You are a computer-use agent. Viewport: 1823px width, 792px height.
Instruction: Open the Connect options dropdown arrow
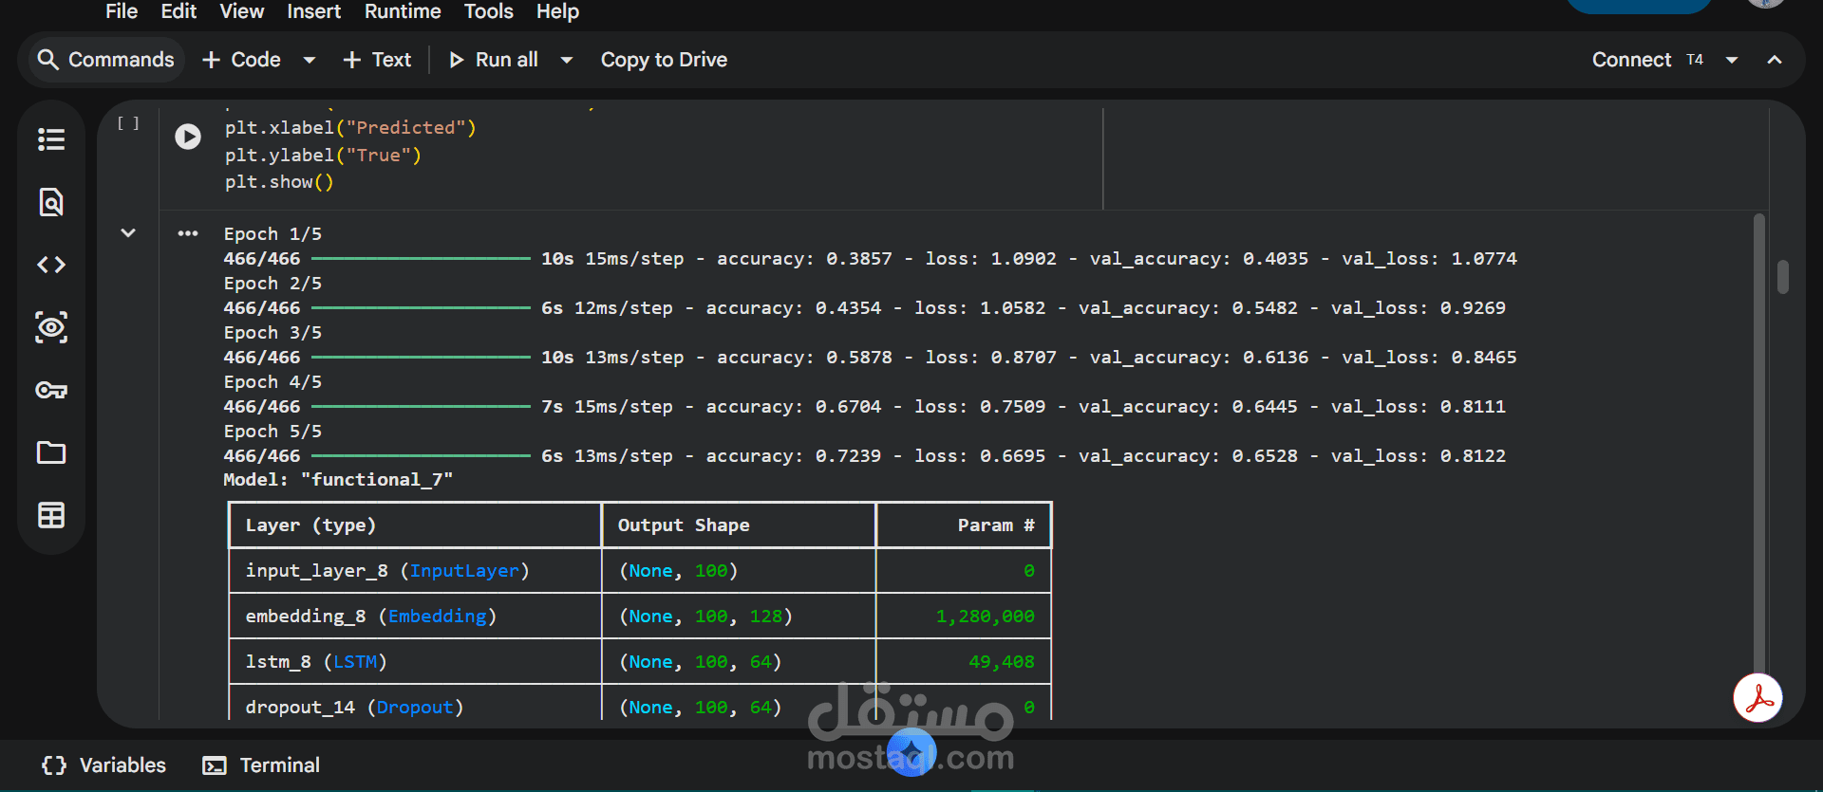(1732, 60)
